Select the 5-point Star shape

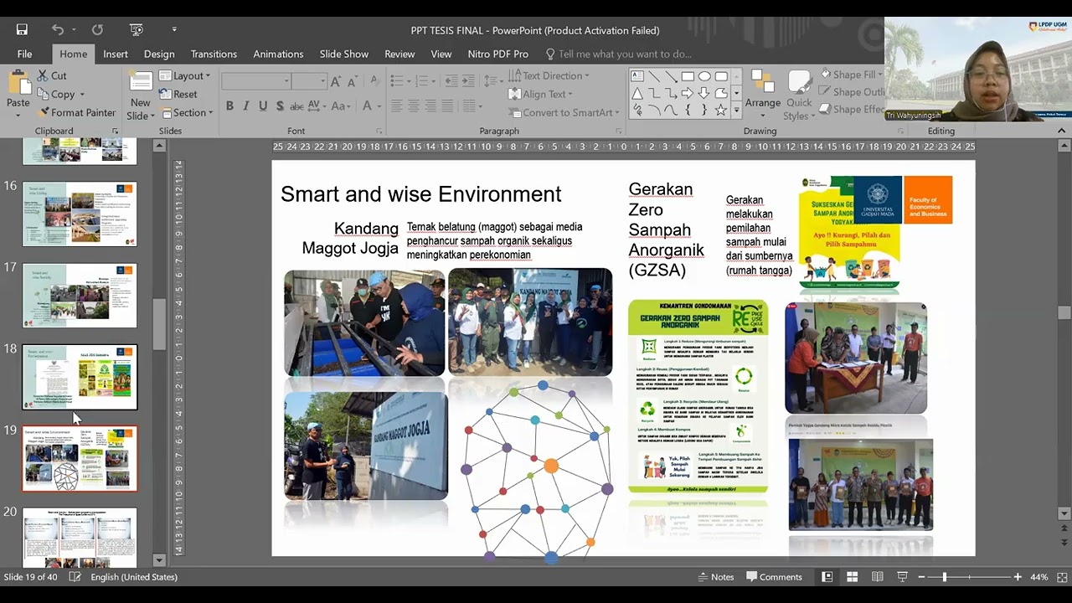point(721,110)
